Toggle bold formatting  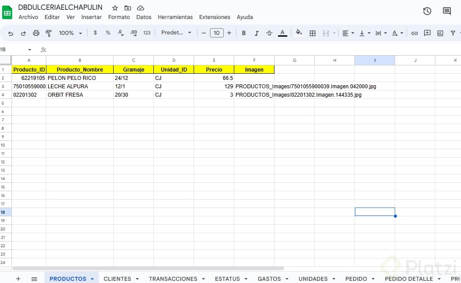point(244,33)
